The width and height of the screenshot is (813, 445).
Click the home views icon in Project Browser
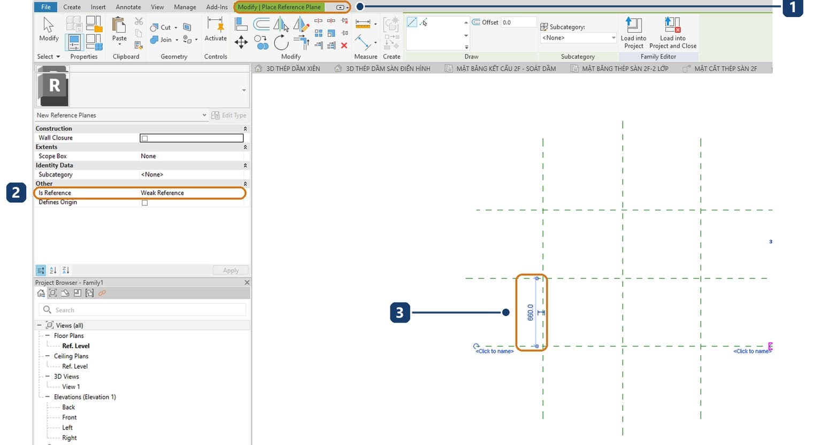[41, 293]
